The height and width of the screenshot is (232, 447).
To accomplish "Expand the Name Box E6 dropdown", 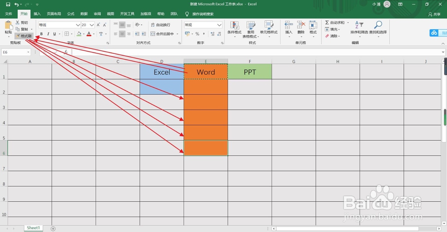I will tap(28, 52).
